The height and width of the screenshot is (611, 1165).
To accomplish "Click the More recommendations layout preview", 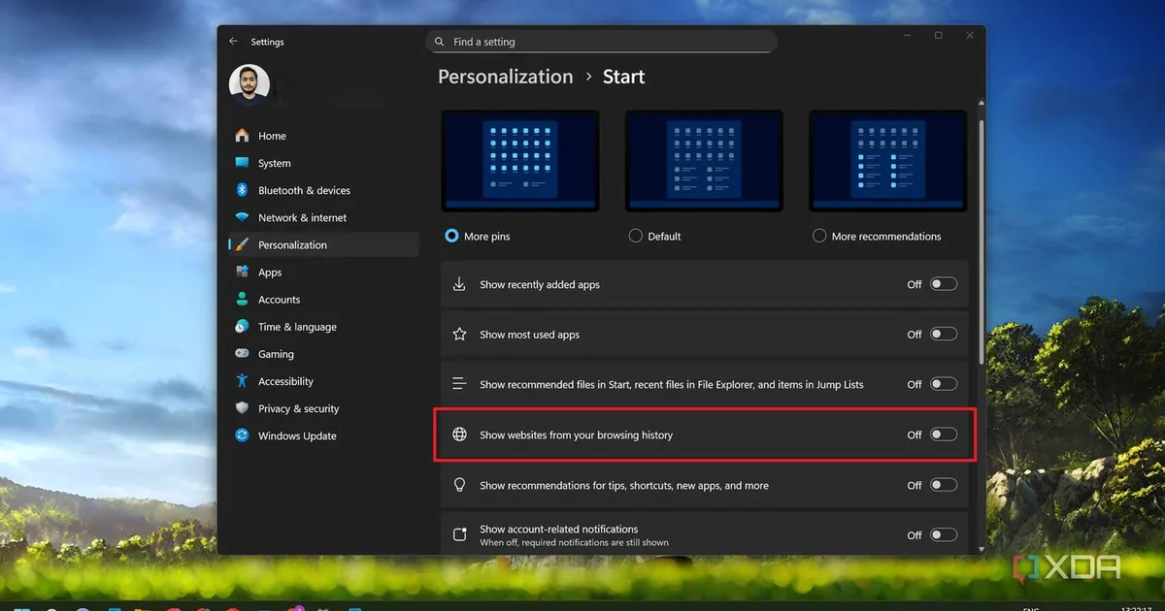I will click(x=888, y=160).
